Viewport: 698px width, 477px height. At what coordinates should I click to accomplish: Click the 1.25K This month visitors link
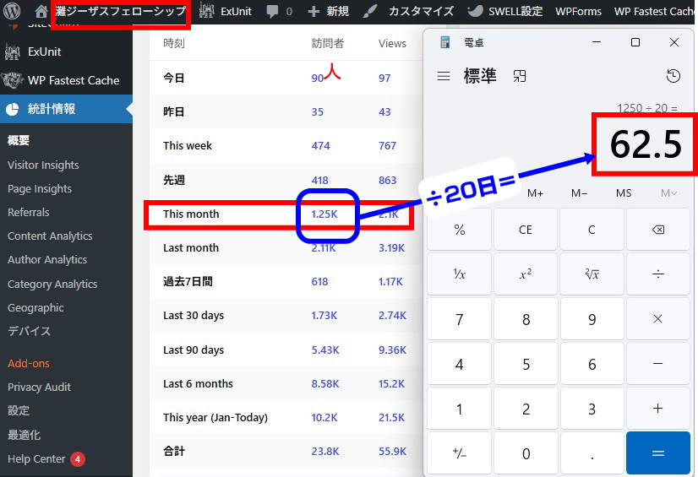pos(324,214)
